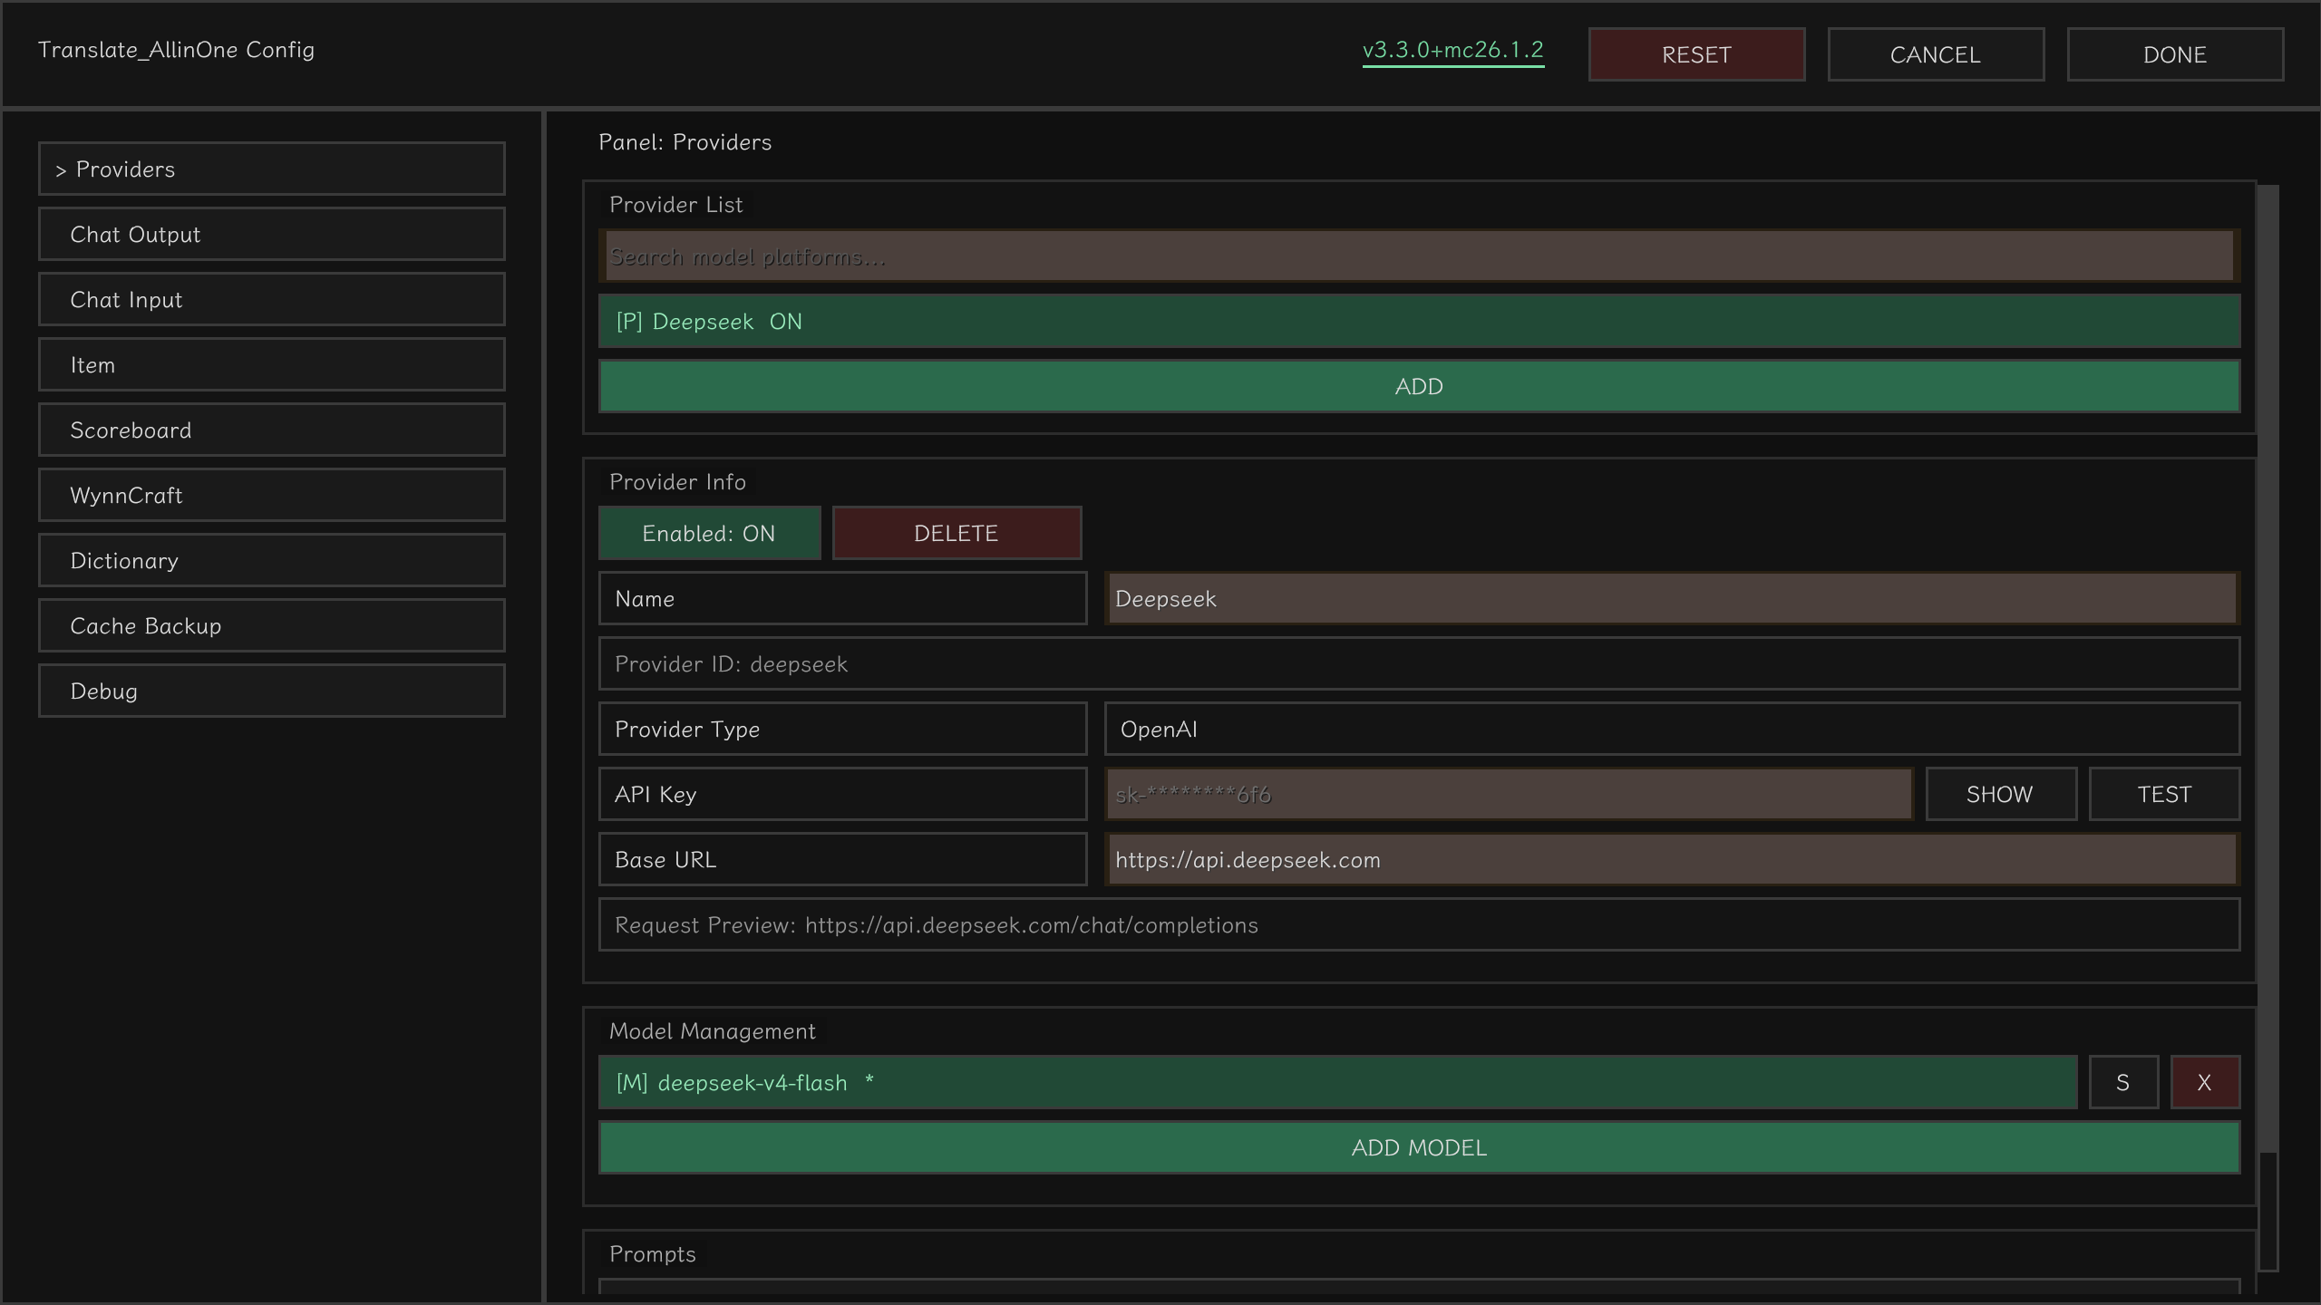2321x1305 pixels.
Task: Click the Provider Info section heading
Action: pyautogui.click(x=677, y=482)
